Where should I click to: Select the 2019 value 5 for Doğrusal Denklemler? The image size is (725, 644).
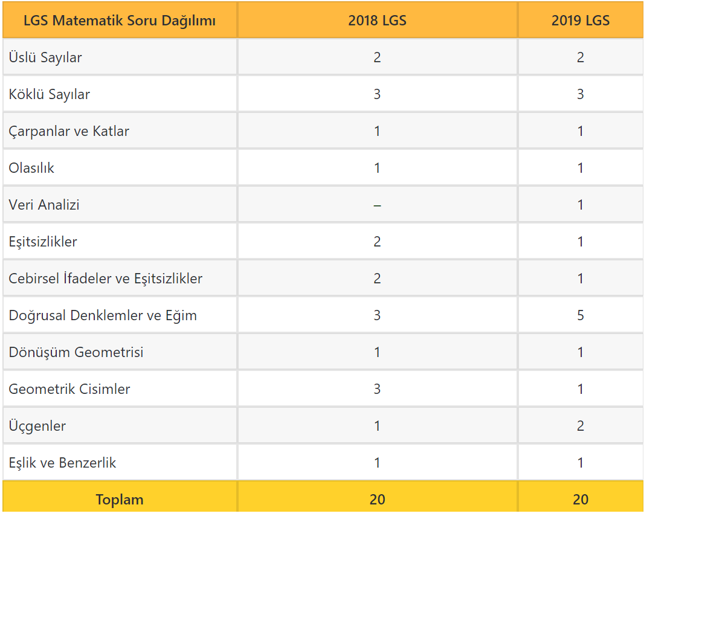[x=581, y=315]
